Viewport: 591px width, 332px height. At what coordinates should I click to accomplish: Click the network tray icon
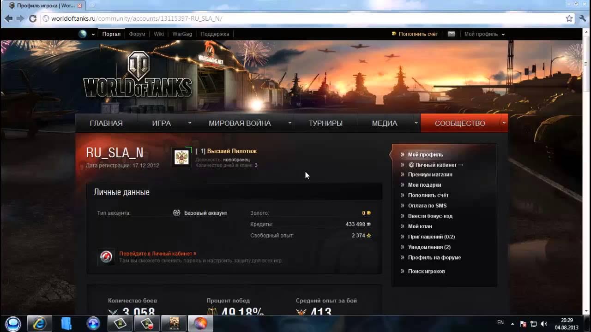pyautogui.click(x=534, y=324)
